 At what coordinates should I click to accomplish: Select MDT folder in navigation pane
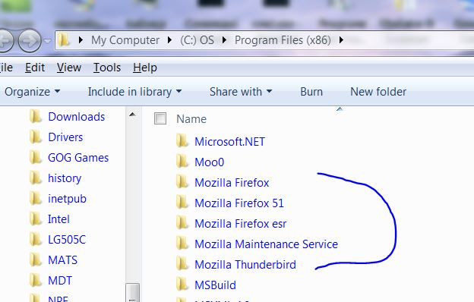point(60,281)
